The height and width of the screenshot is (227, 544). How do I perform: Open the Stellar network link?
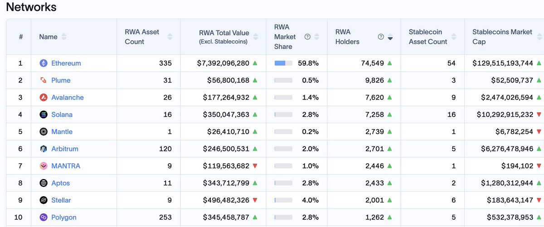tap(61, 200)
